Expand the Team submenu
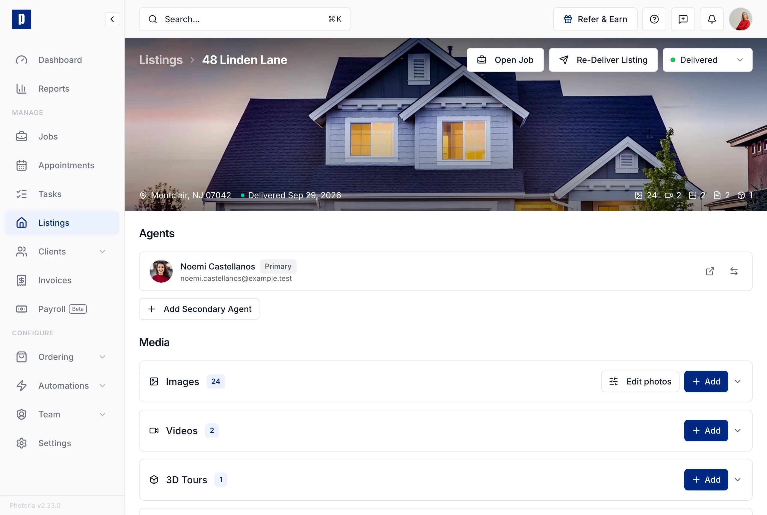The width and height of the screenshot is (767, 515). (102, 414)
